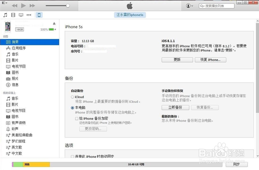259x170 pixels.
Task: Click the 更新 button
Action: point(177,60)
